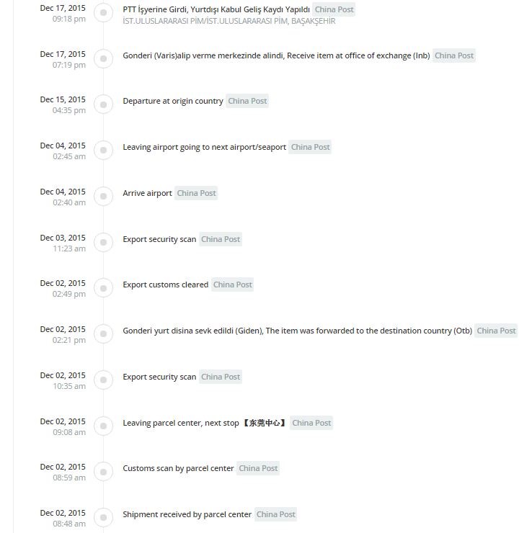532x533 pixels.
Task: Click China Post tag beside Leaving airport entry
Action: 310,147
